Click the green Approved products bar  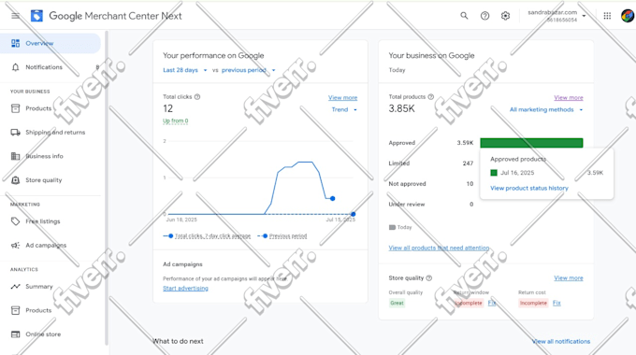531,143
